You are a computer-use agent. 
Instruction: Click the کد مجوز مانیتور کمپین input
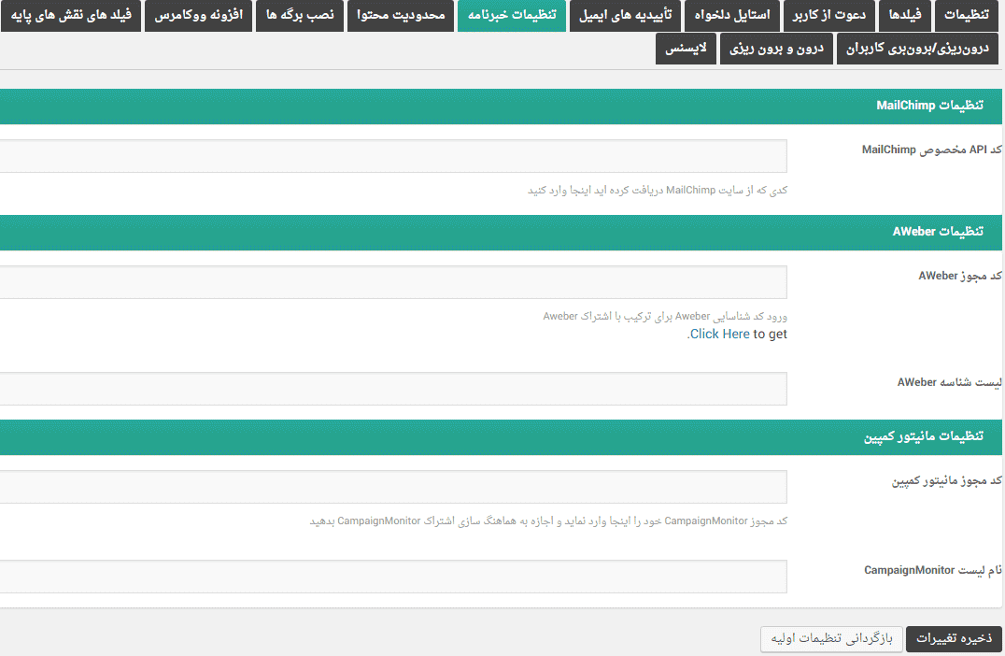coord(393,487)
